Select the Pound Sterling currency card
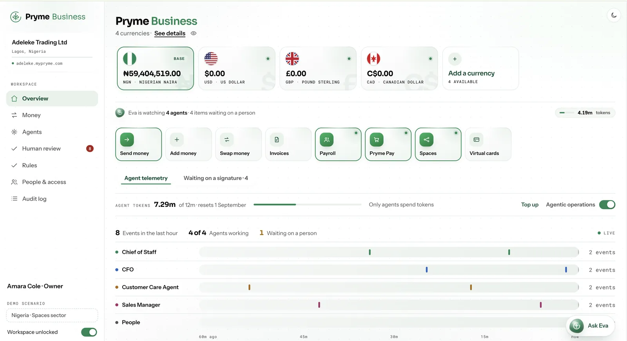The image size is (627, 341). pos(318,68)
